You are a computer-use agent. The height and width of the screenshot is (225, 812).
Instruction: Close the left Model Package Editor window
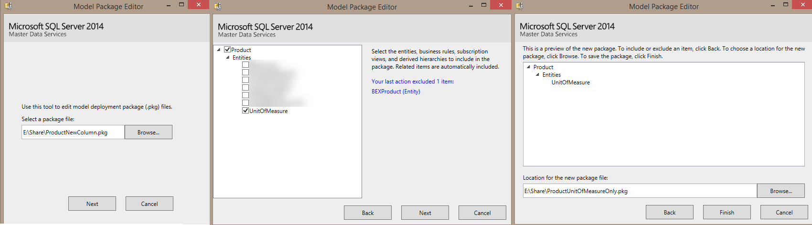click(198, 5)
